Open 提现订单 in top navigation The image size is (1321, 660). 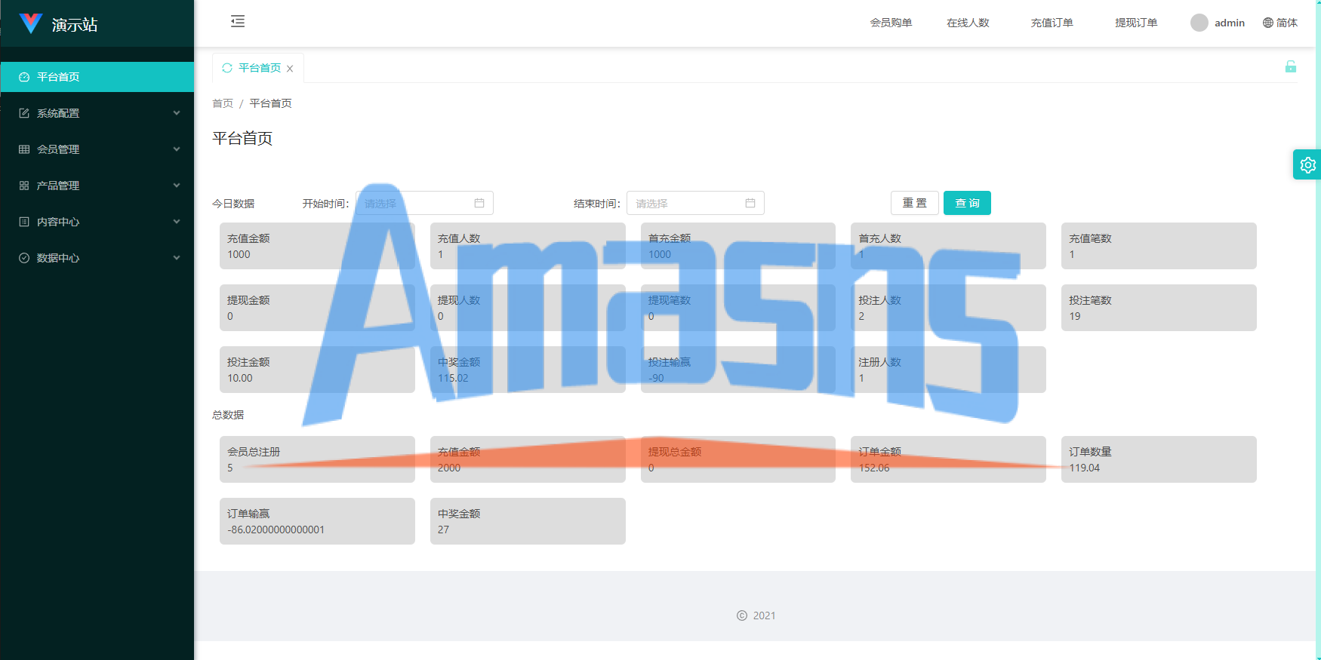pos(1136,23)
